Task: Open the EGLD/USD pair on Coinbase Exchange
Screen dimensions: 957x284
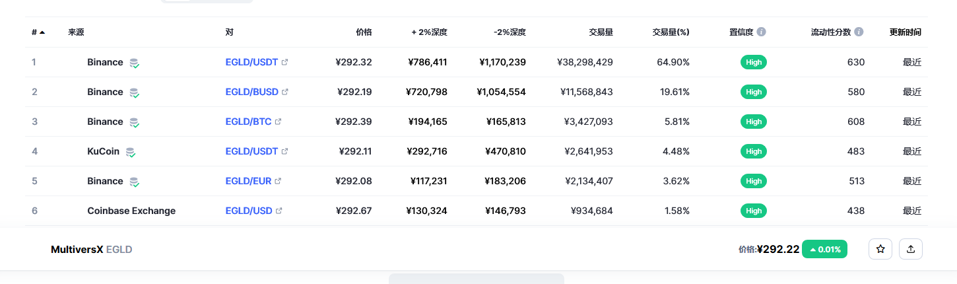Action: coord(249,211)
